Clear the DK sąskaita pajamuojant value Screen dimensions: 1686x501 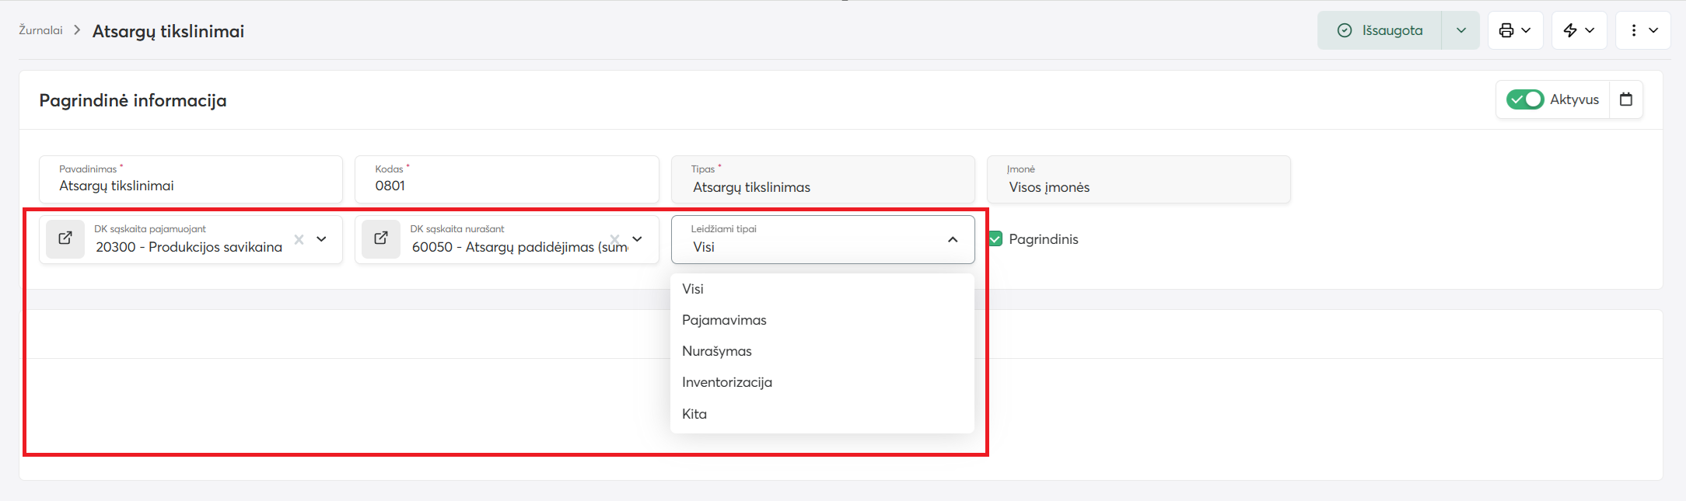pos(299,239)
